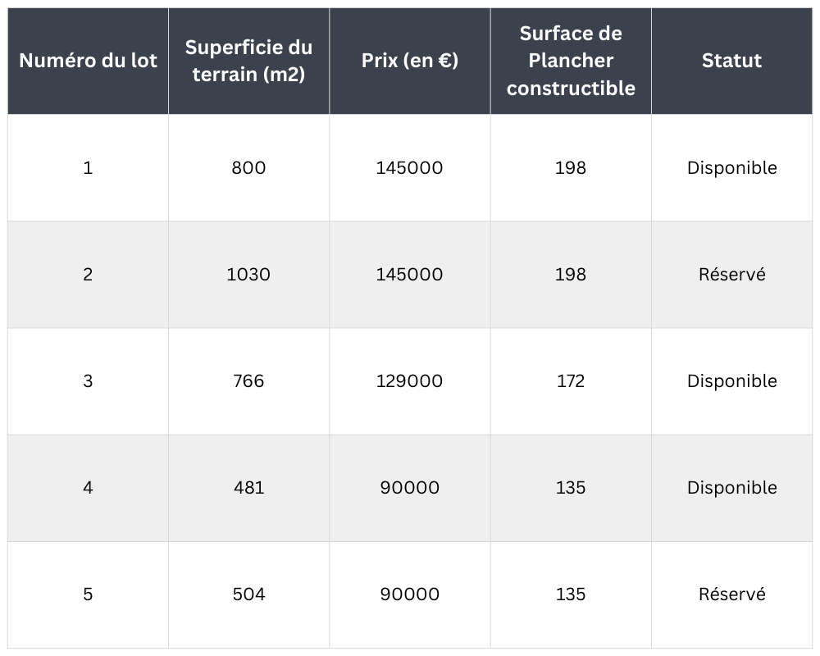This screenshot has width=820, height=656.
Task: Select the floor area 198 in lot 2 row
Action: pos(571,275)
